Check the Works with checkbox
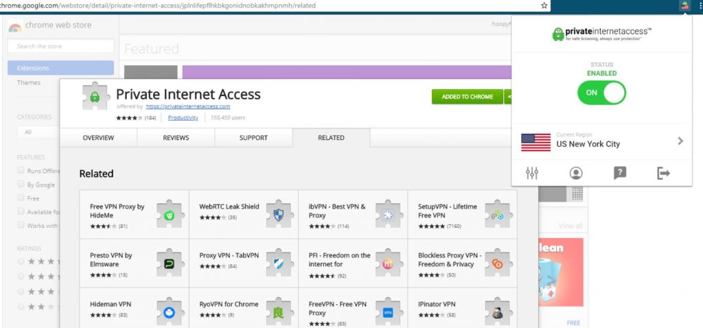 (x=21, y=225)
